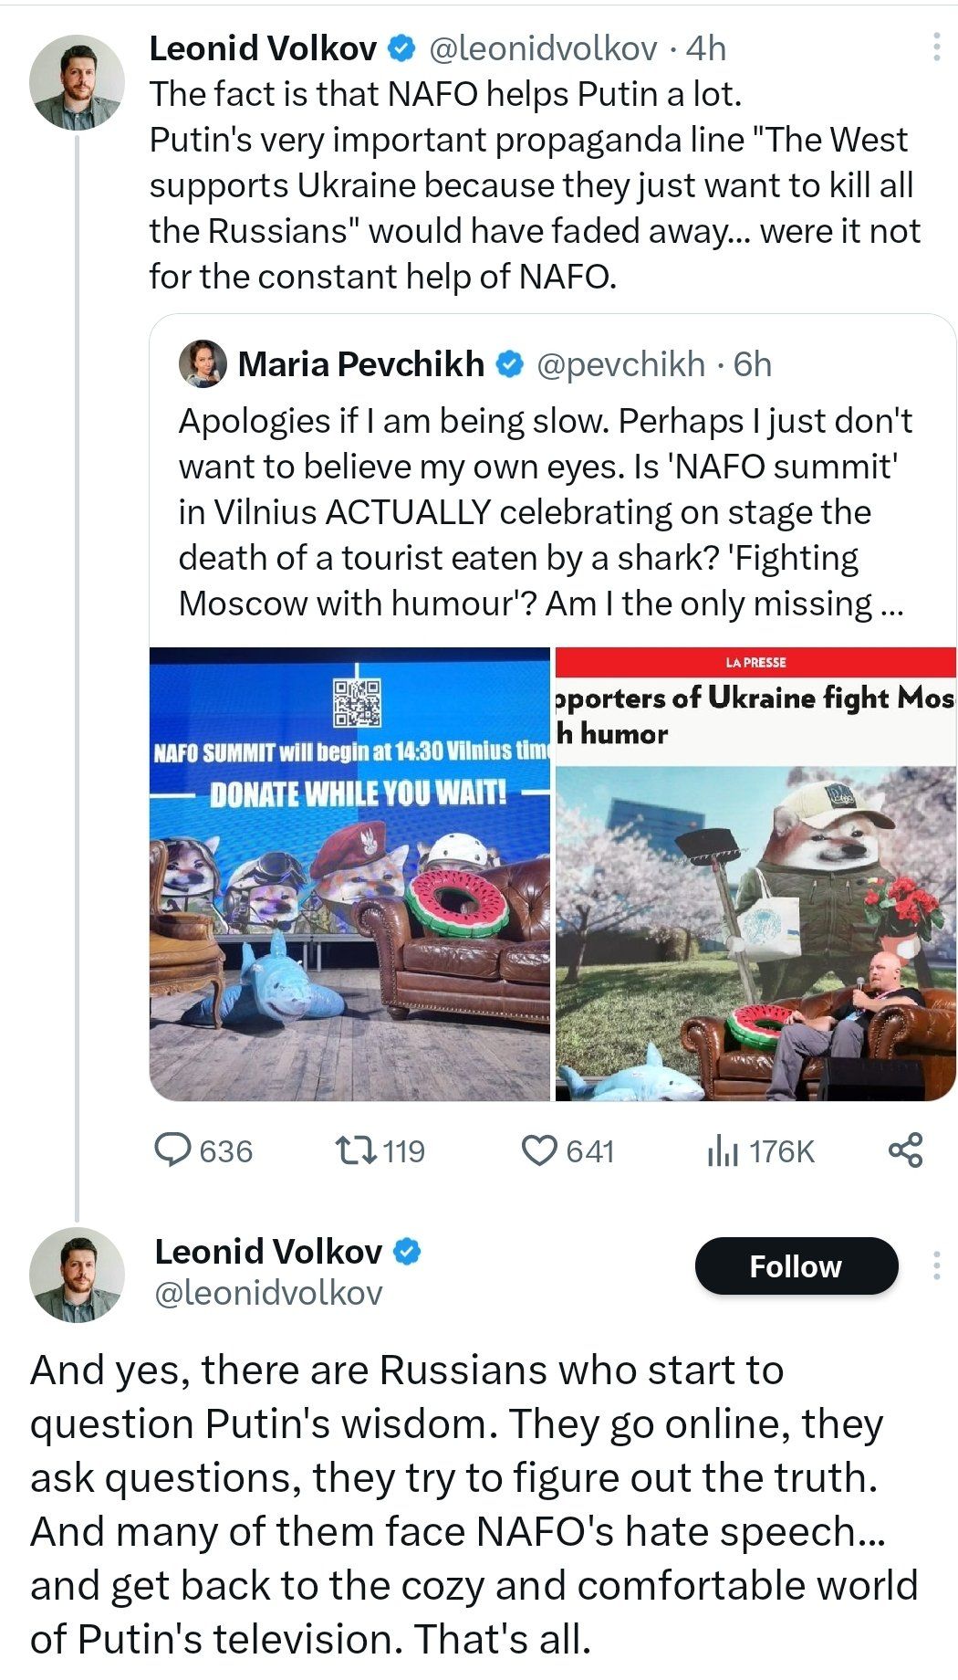Click the Follow button for Leonid Volkov
The height and width of the screenshot is (1680, 958).
coord(796,1266)
